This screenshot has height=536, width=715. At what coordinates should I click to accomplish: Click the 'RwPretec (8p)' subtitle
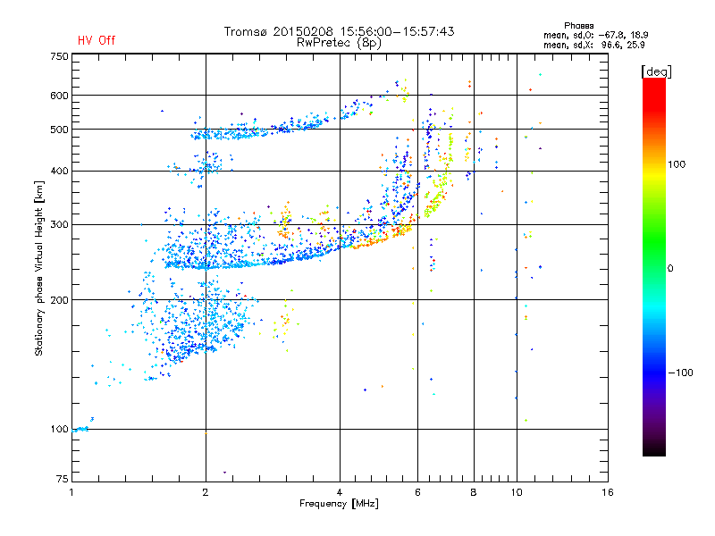click(339, 43)
